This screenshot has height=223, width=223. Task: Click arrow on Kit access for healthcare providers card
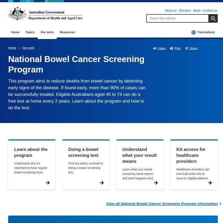[210, 182]
